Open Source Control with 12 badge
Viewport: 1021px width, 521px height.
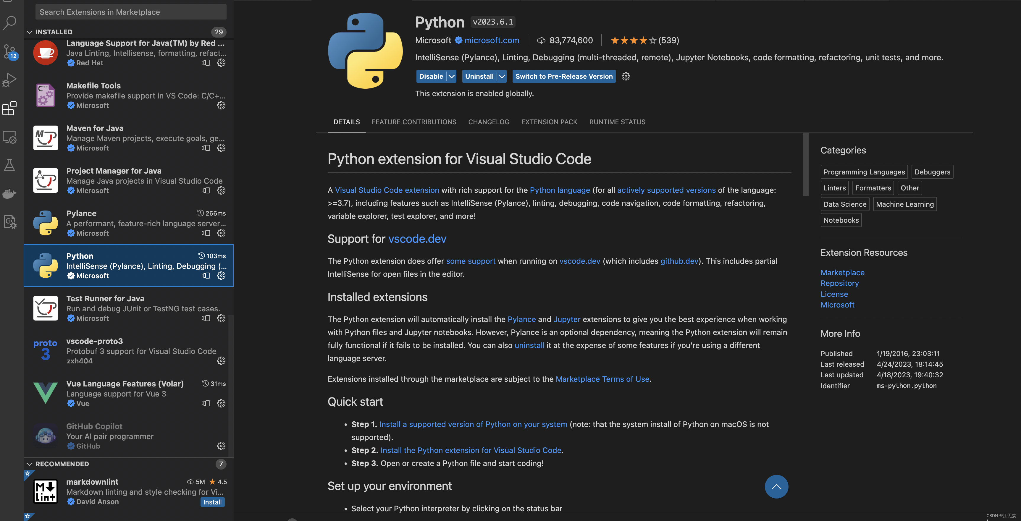point(9,51)
